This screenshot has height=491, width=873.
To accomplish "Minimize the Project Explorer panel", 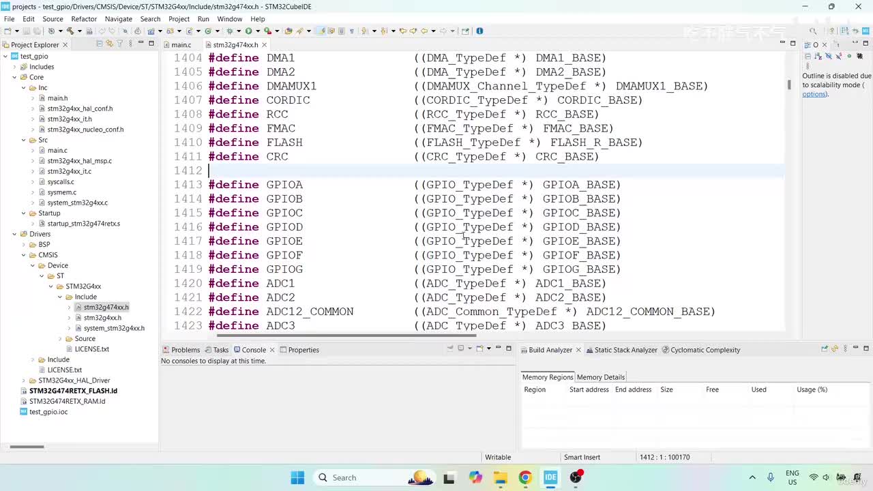I will (140, 43).
